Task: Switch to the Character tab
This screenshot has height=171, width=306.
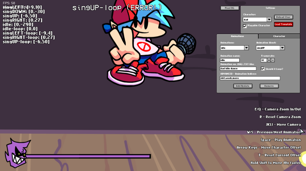Action: coord(279,36)
